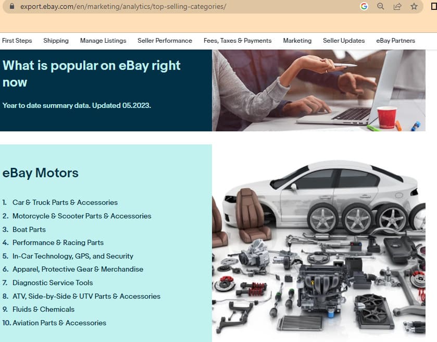The width and height of the screenshot is (437, 342).
Task: Open the Seller Updates menu
Action: tap(344, 41)
